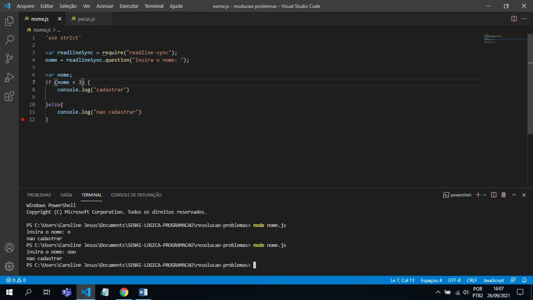Open the Explorer view in activity bar
Screen dimensions: 533x300
pos(9,21)
